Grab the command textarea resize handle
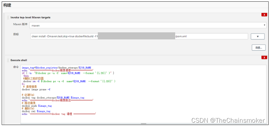Image resolution: width=270 pixels, height=126 pixels. (144, 124)
